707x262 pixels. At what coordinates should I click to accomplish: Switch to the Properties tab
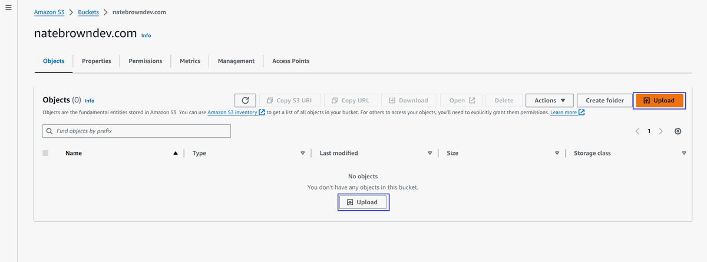[x=97, y=61]
